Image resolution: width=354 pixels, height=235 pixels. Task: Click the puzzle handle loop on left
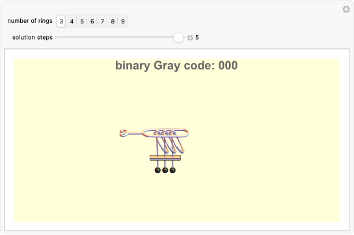coord(124,133)
